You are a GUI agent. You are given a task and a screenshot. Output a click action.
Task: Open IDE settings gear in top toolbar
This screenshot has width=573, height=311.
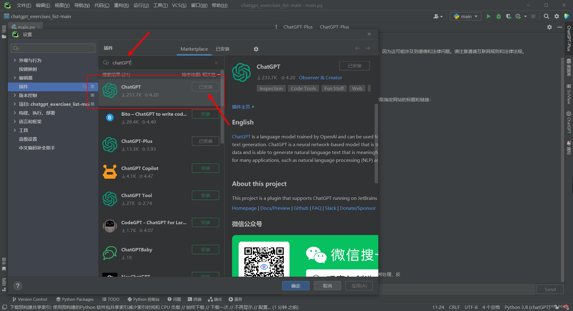(x=557, y=16)
